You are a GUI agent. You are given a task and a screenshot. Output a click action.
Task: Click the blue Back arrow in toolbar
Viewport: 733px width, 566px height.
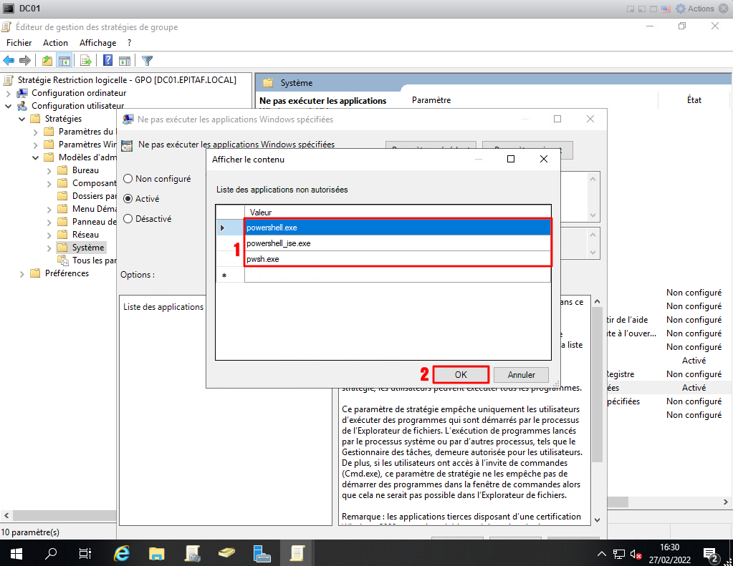[9, 61]
